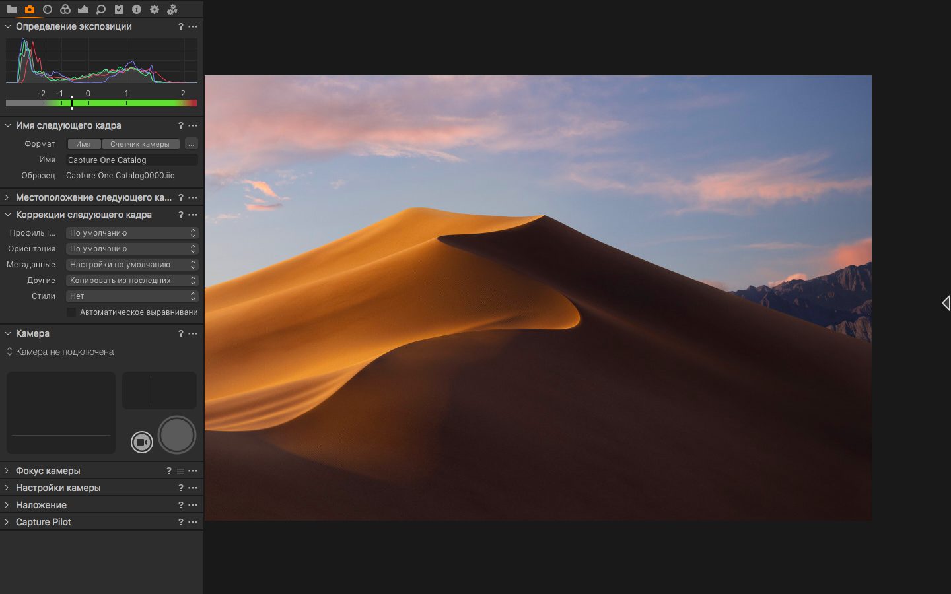Open help for Определение экспозиции panel
Image resolution: width=951 pixels, height=594 pixels.
point(180,26)
